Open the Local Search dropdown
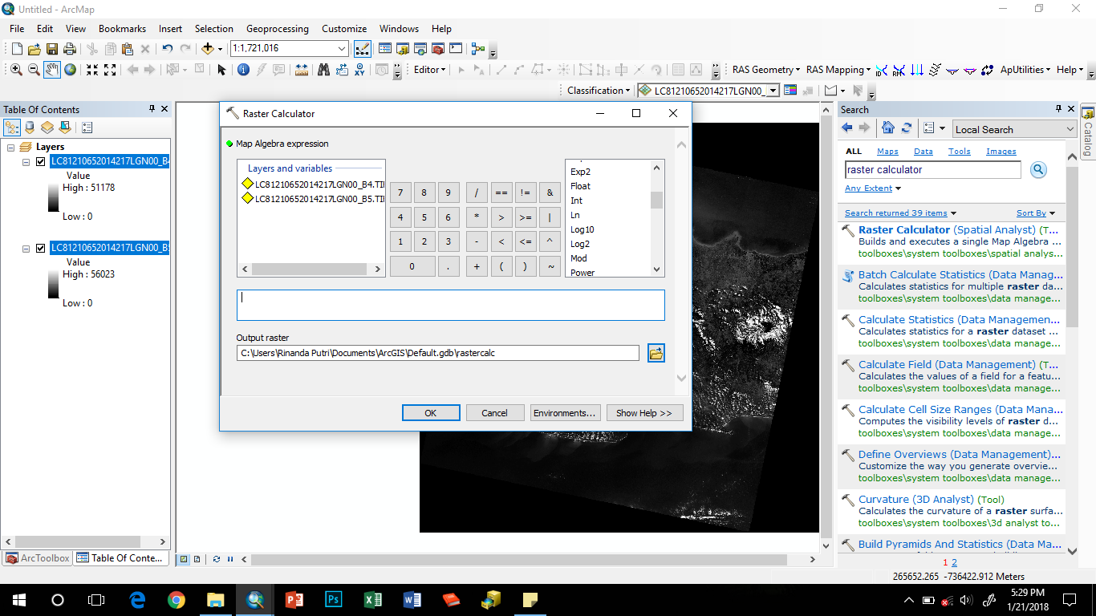The image size is (1096, 616). (x=1070, y=128)
